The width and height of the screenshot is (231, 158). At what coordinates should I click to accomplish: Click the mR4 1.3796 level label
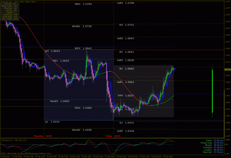[126, 3]
